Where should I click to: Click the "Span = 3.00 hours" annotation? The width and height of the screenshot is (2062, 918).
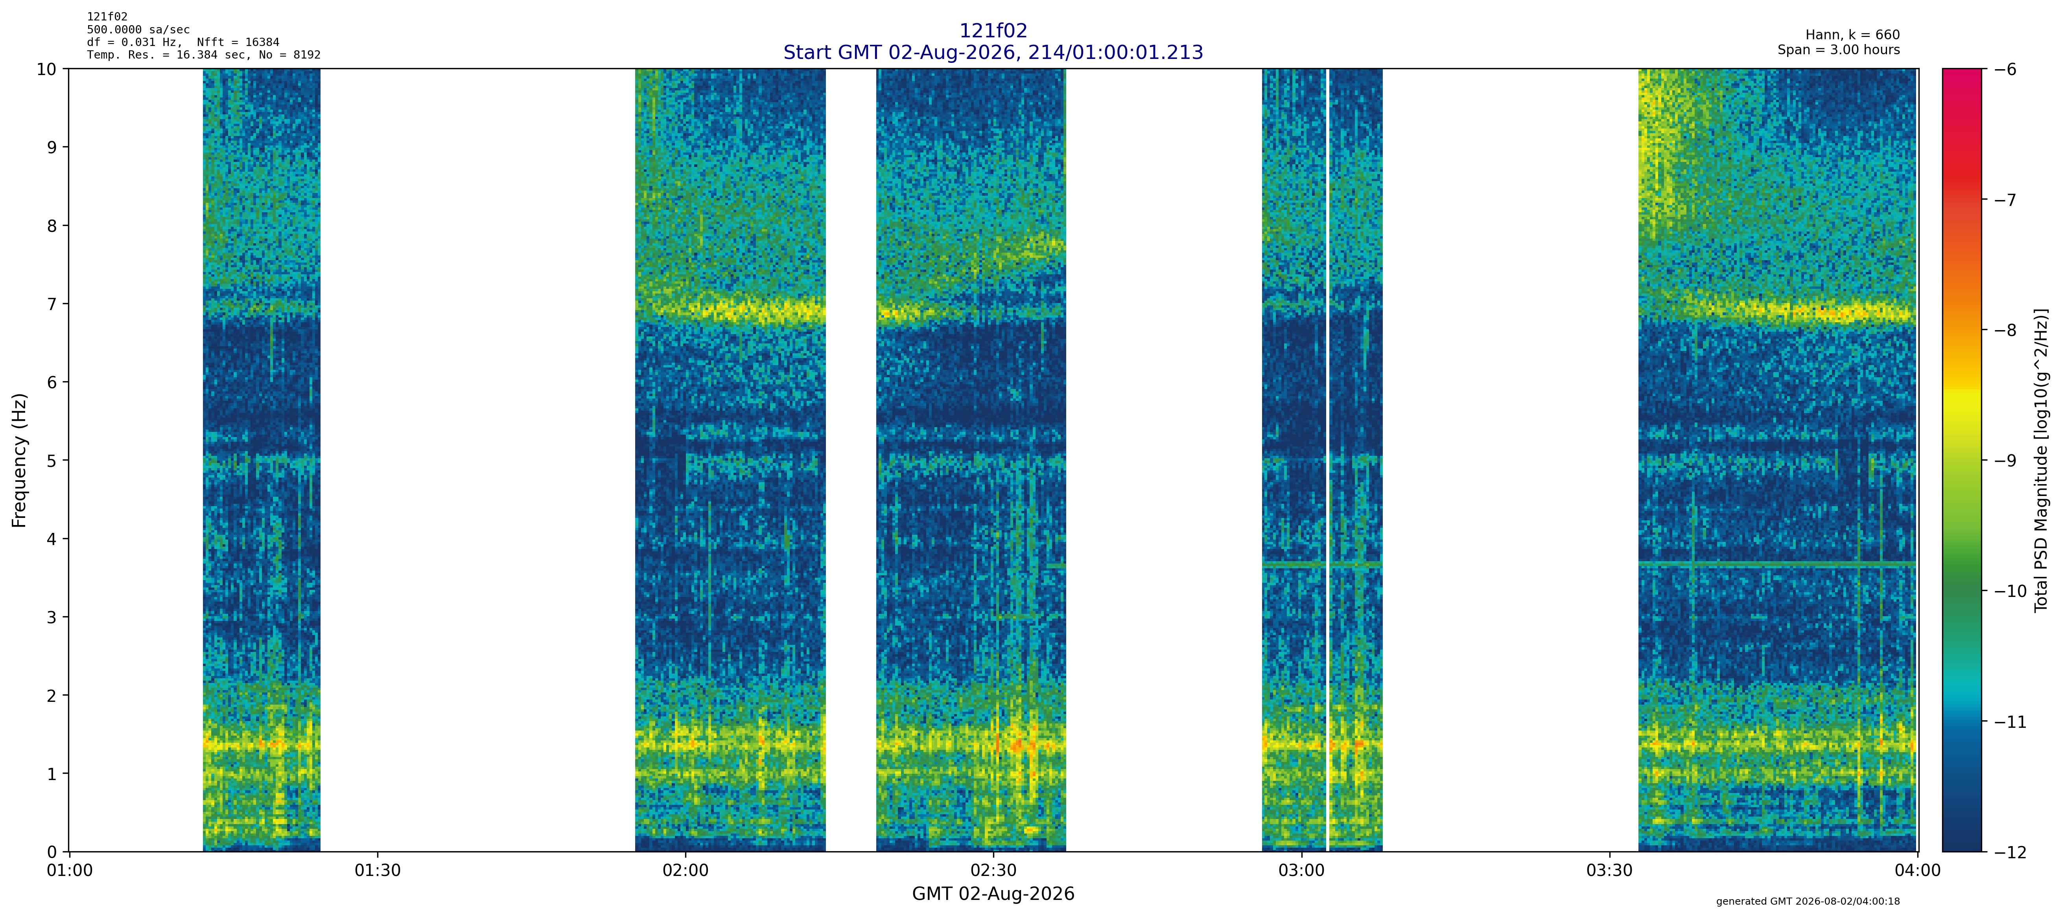[x=1839, y=50]
